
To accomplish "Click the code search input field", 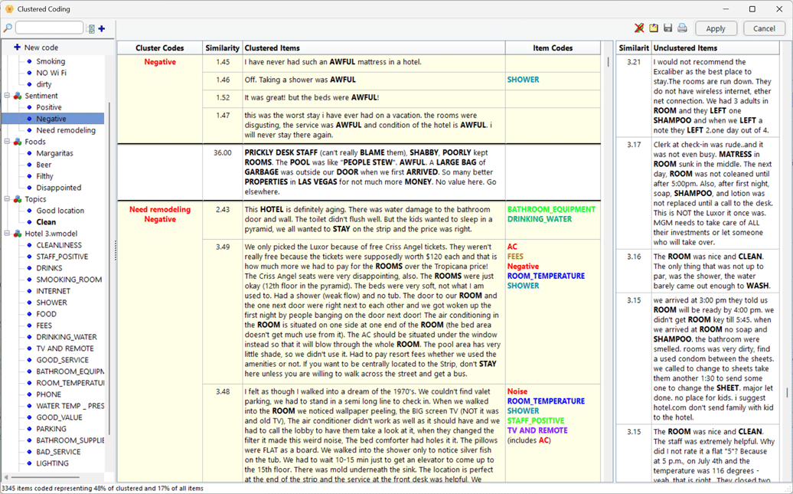I will pyautogui.click(x=49, y=28).
